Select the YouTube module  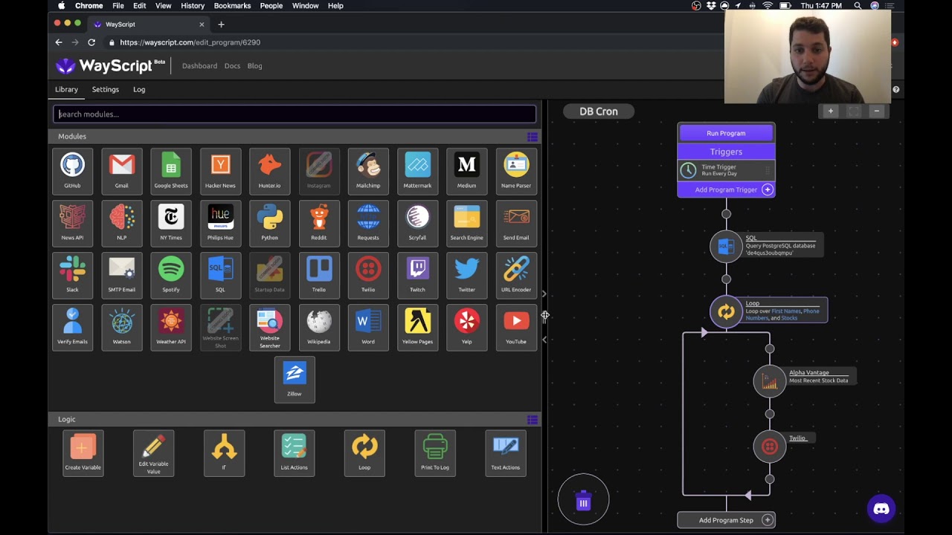point(516,327)
